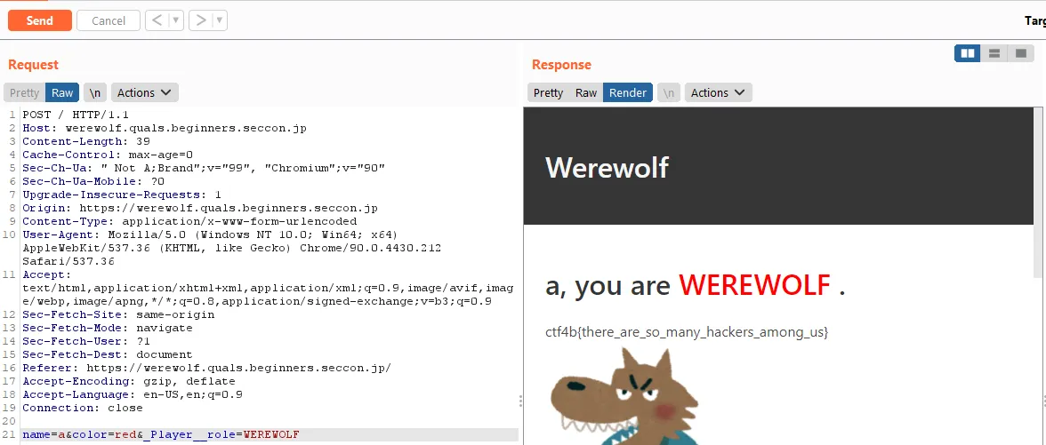Switch Response view to Pretty tab
The height and width of the screenshot is (445, 1046).
click(548, 92)
